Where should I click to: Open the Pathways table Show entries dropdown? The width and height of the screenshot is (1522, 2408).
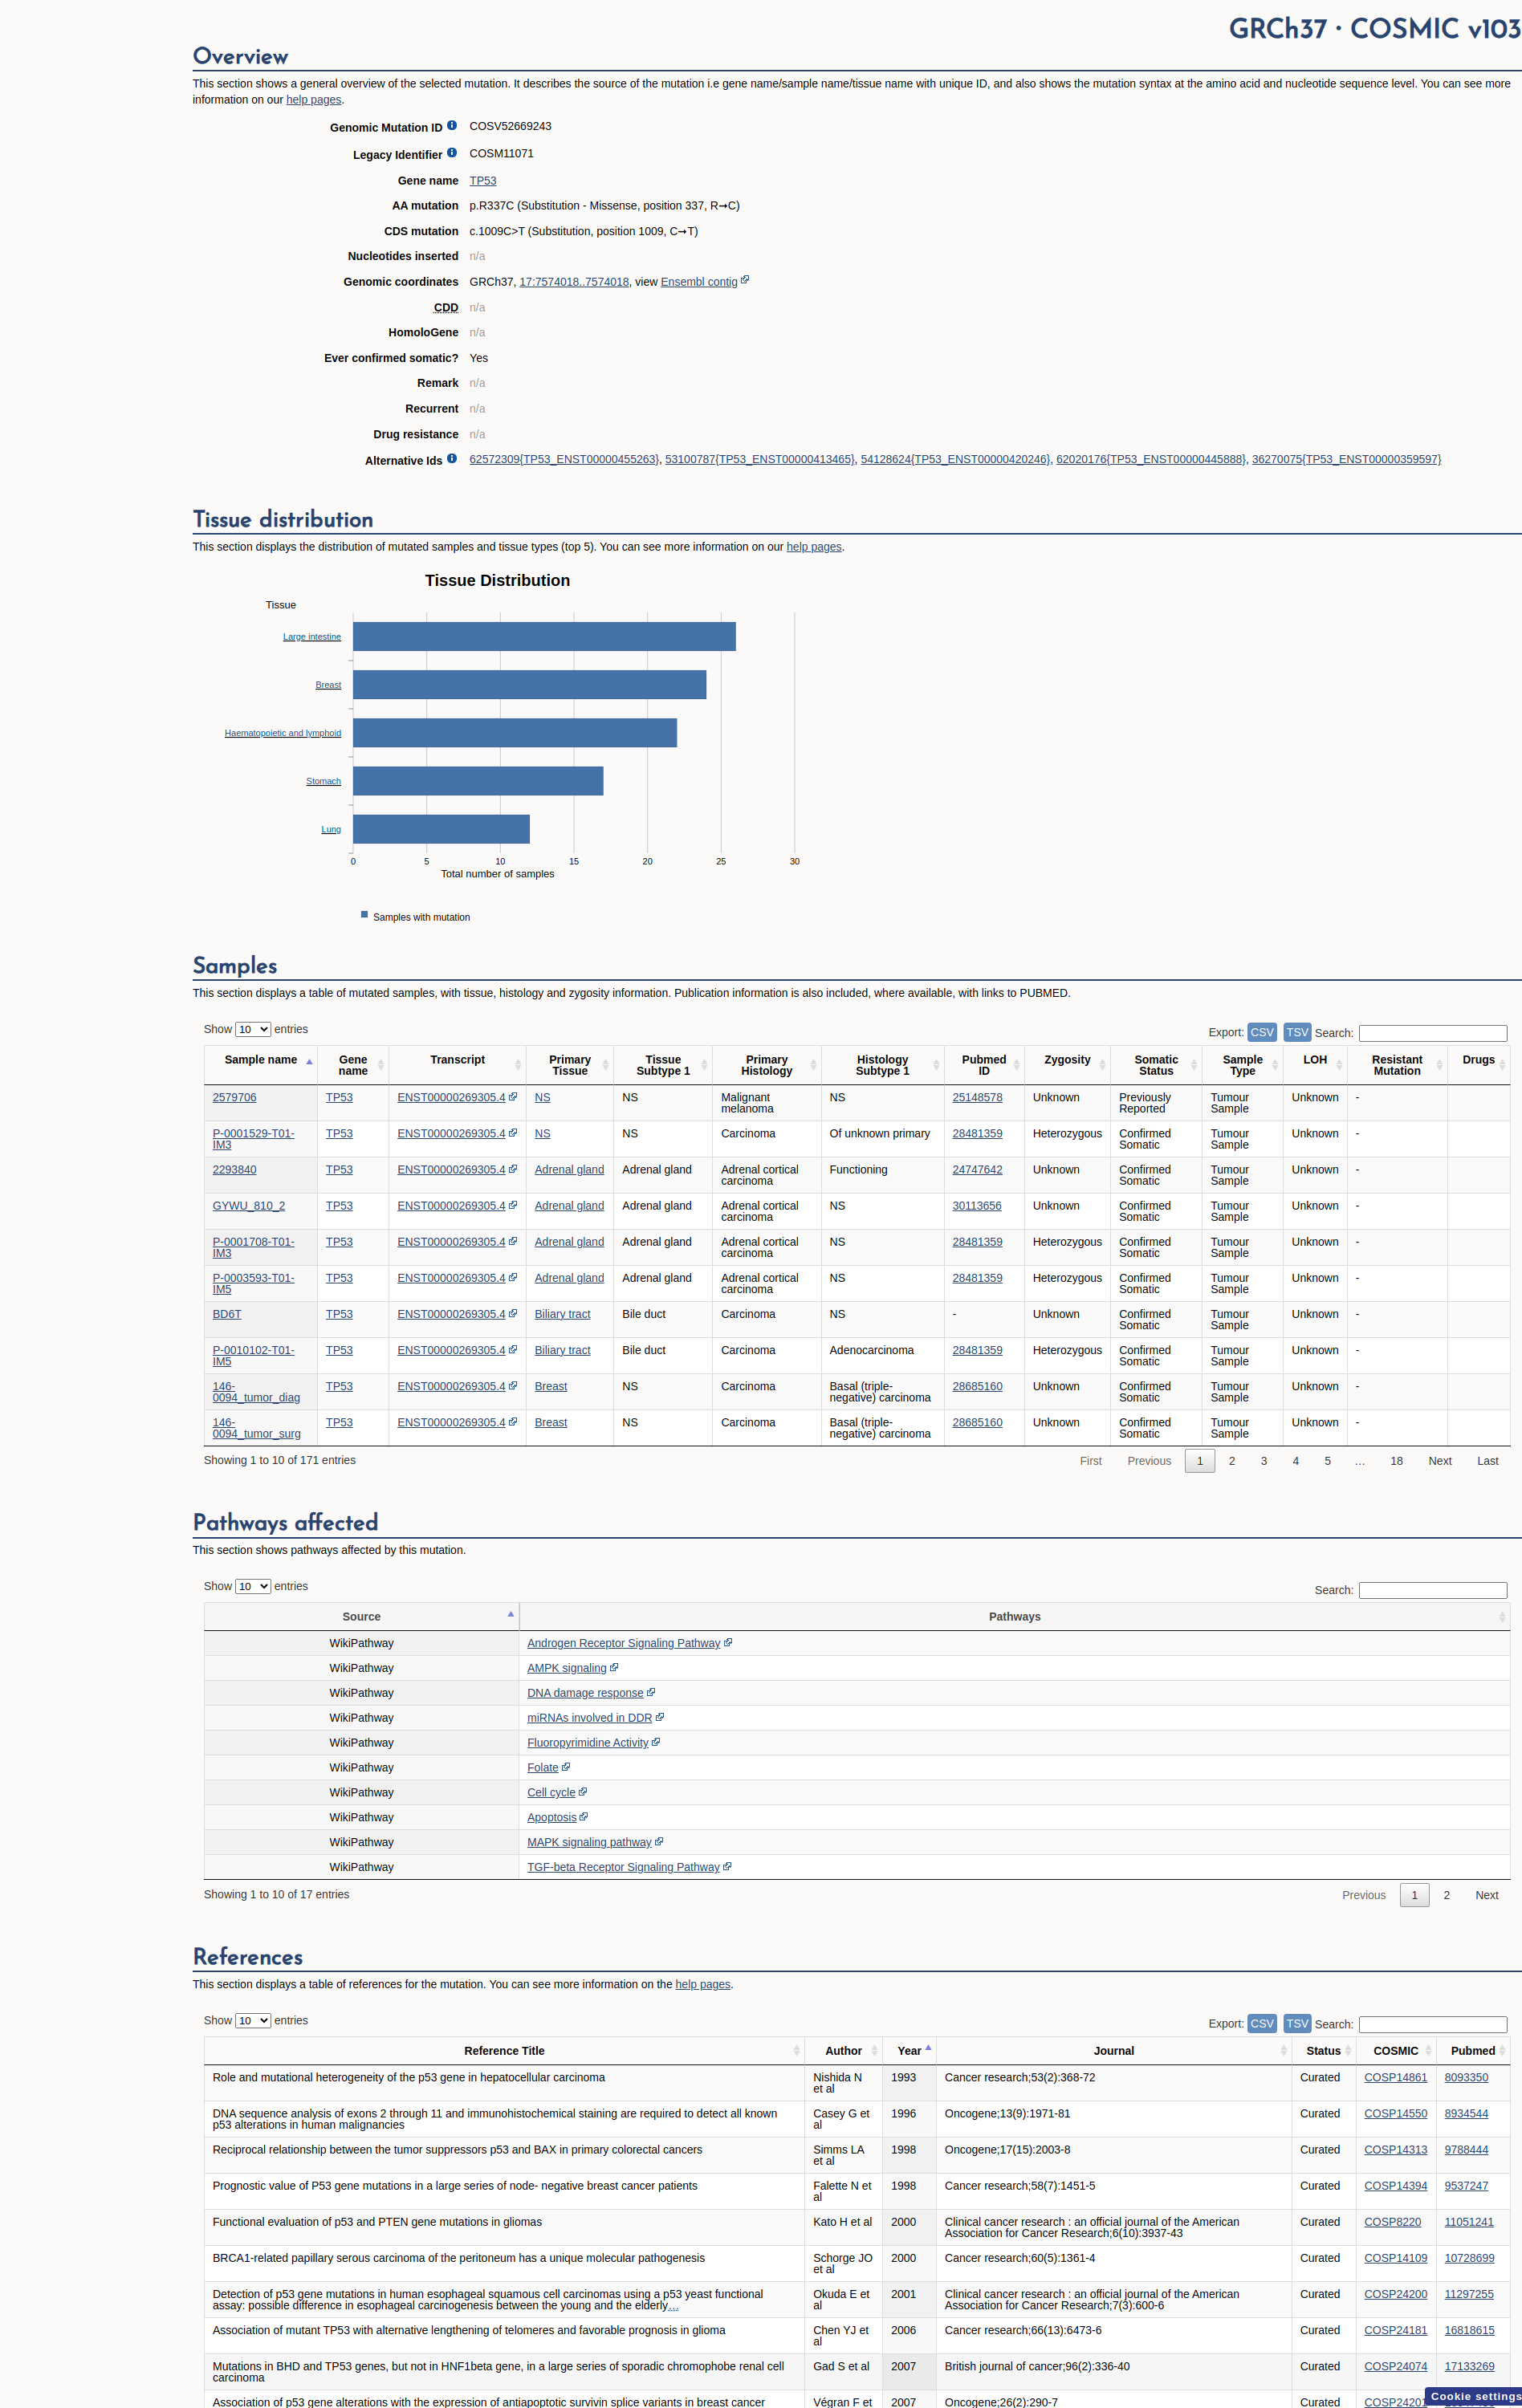click(253, 1586)
